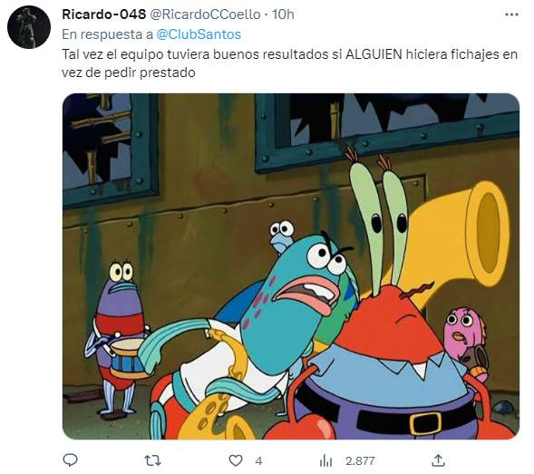Click the reply speech bubble icon
Image resolution: width=534 pixels, height=474 pixels.
point(70,460)
